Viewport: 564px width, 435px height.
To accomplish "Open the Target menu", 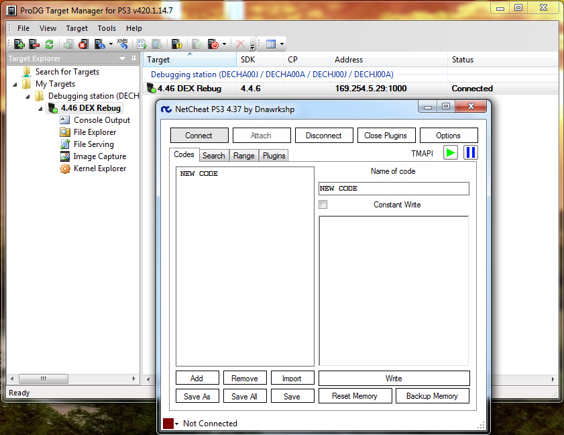I will 76,28.
